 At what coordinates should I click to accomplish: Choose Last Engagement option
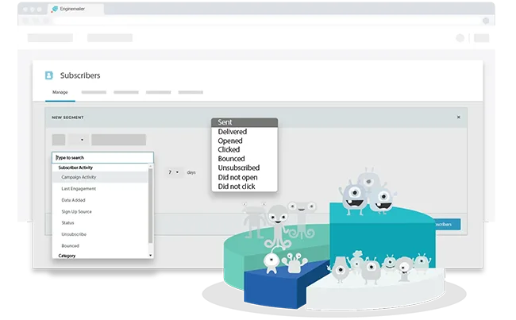(79, 188)
